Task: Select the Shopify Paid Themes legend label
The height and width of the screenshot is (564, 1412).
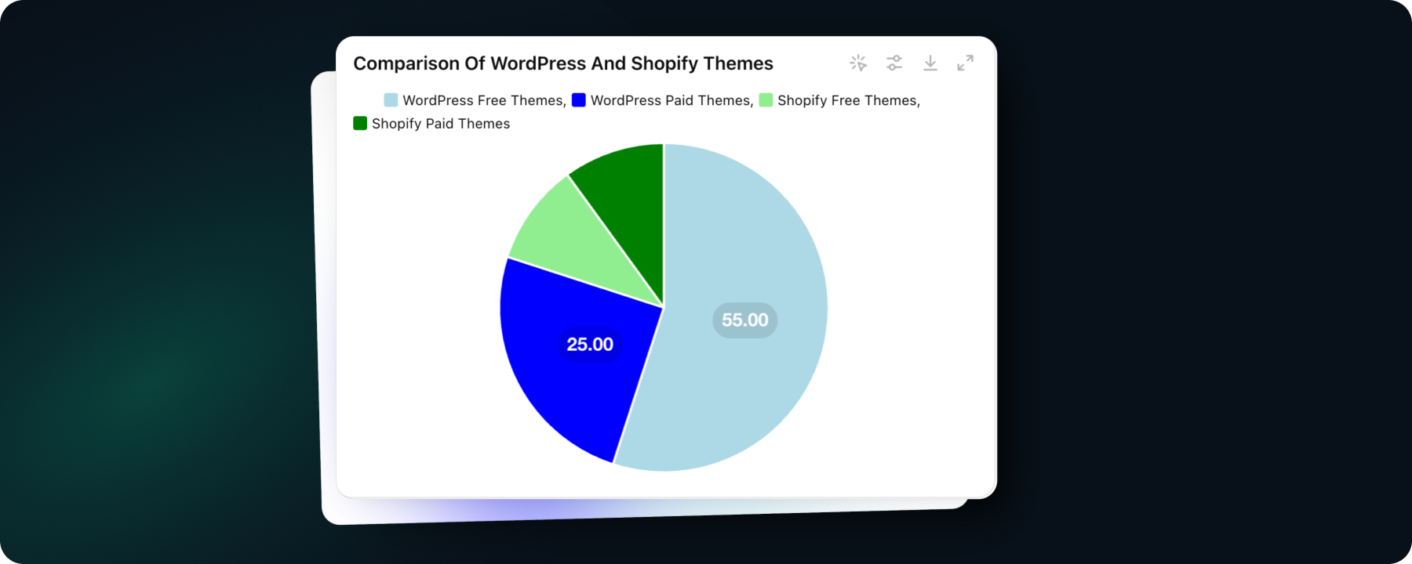Action: click(441, 124)
